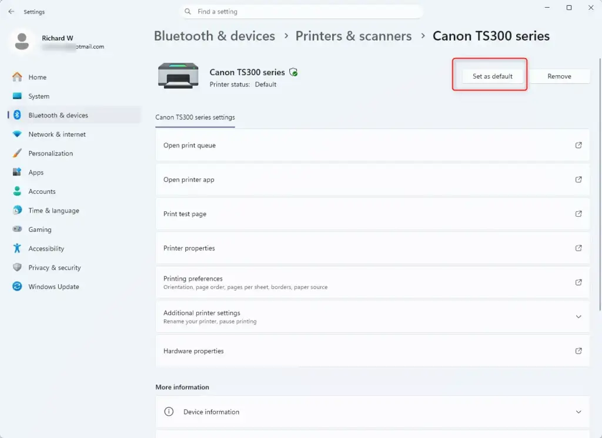
Task: Click external-link icon for Printer properties
Action: (578, 248)
